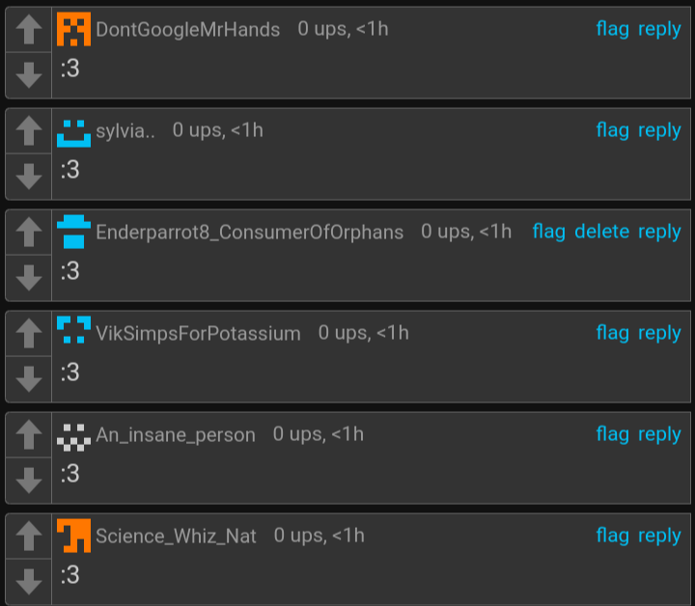Reply to VikSimpsForPotassium's comment
Screen dimensions: 695x606
659,333
